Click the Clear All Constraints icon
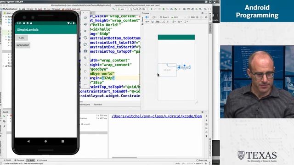294x165 pixels. pyautogui.click(x=164, y=22)
